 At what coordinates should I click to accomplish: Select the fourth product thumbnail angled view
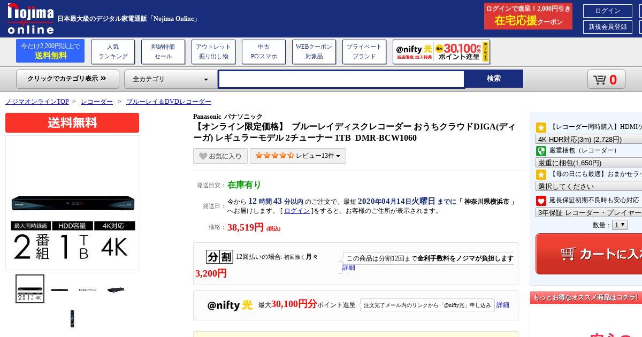click(x=116, y=290)
